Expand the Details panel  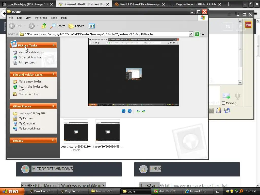point(53,140)
